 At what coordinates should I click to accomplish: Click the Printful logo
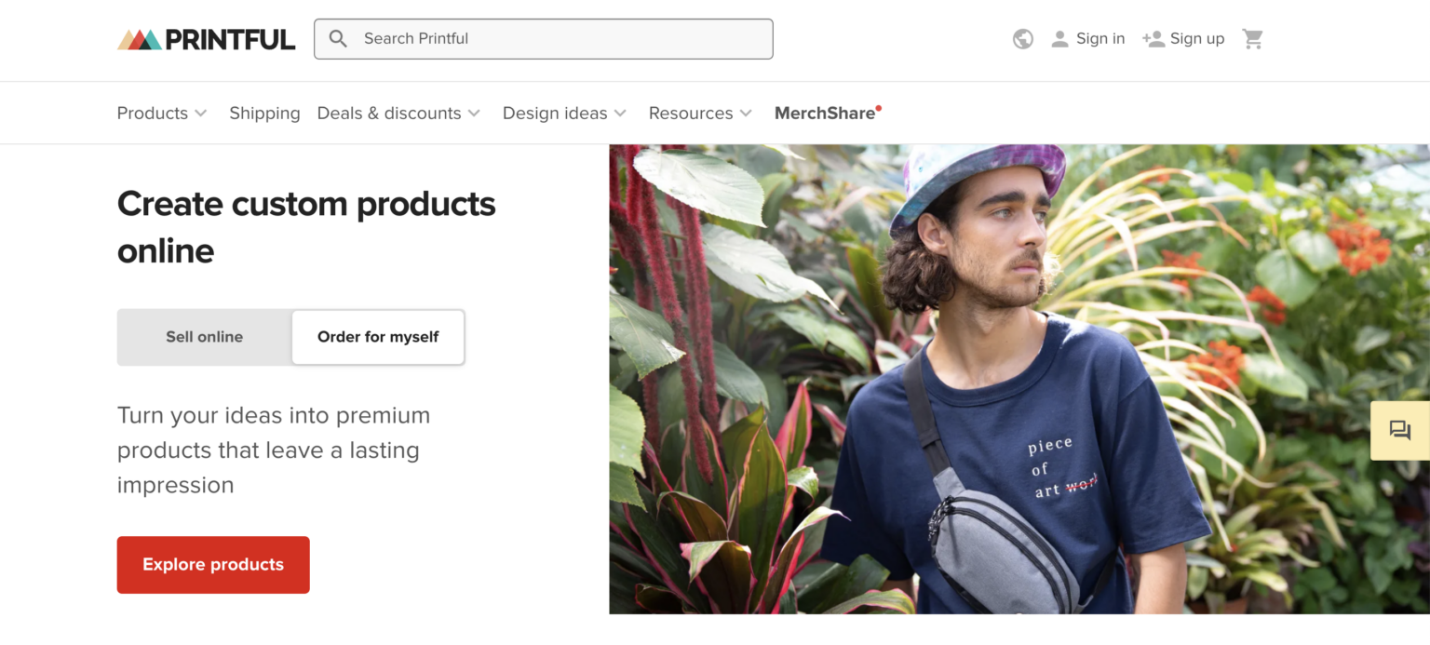click(x=205, y=39)
